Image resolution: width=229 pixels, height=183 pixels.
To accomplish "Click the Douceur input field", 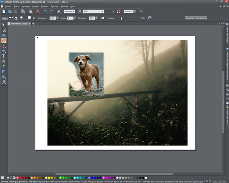I will [x=92, y=18].
